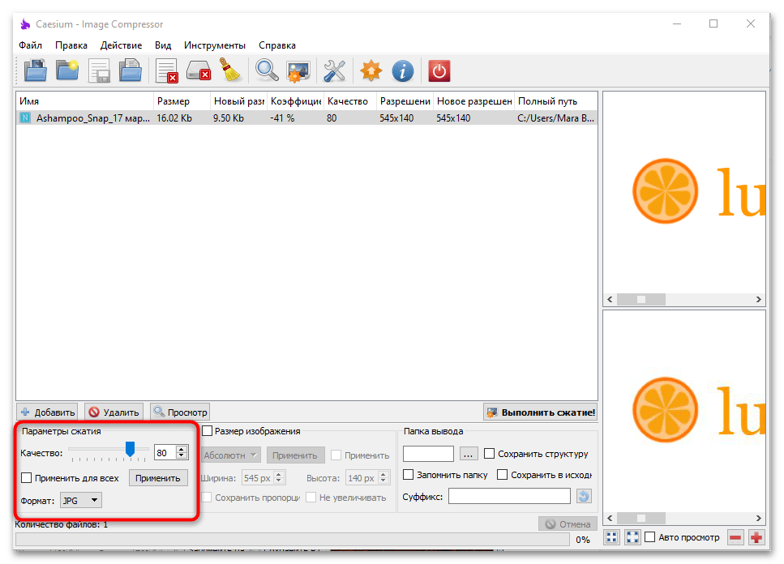
Task: Click the orange check-for-updates icon
Action: pos(371,71)
